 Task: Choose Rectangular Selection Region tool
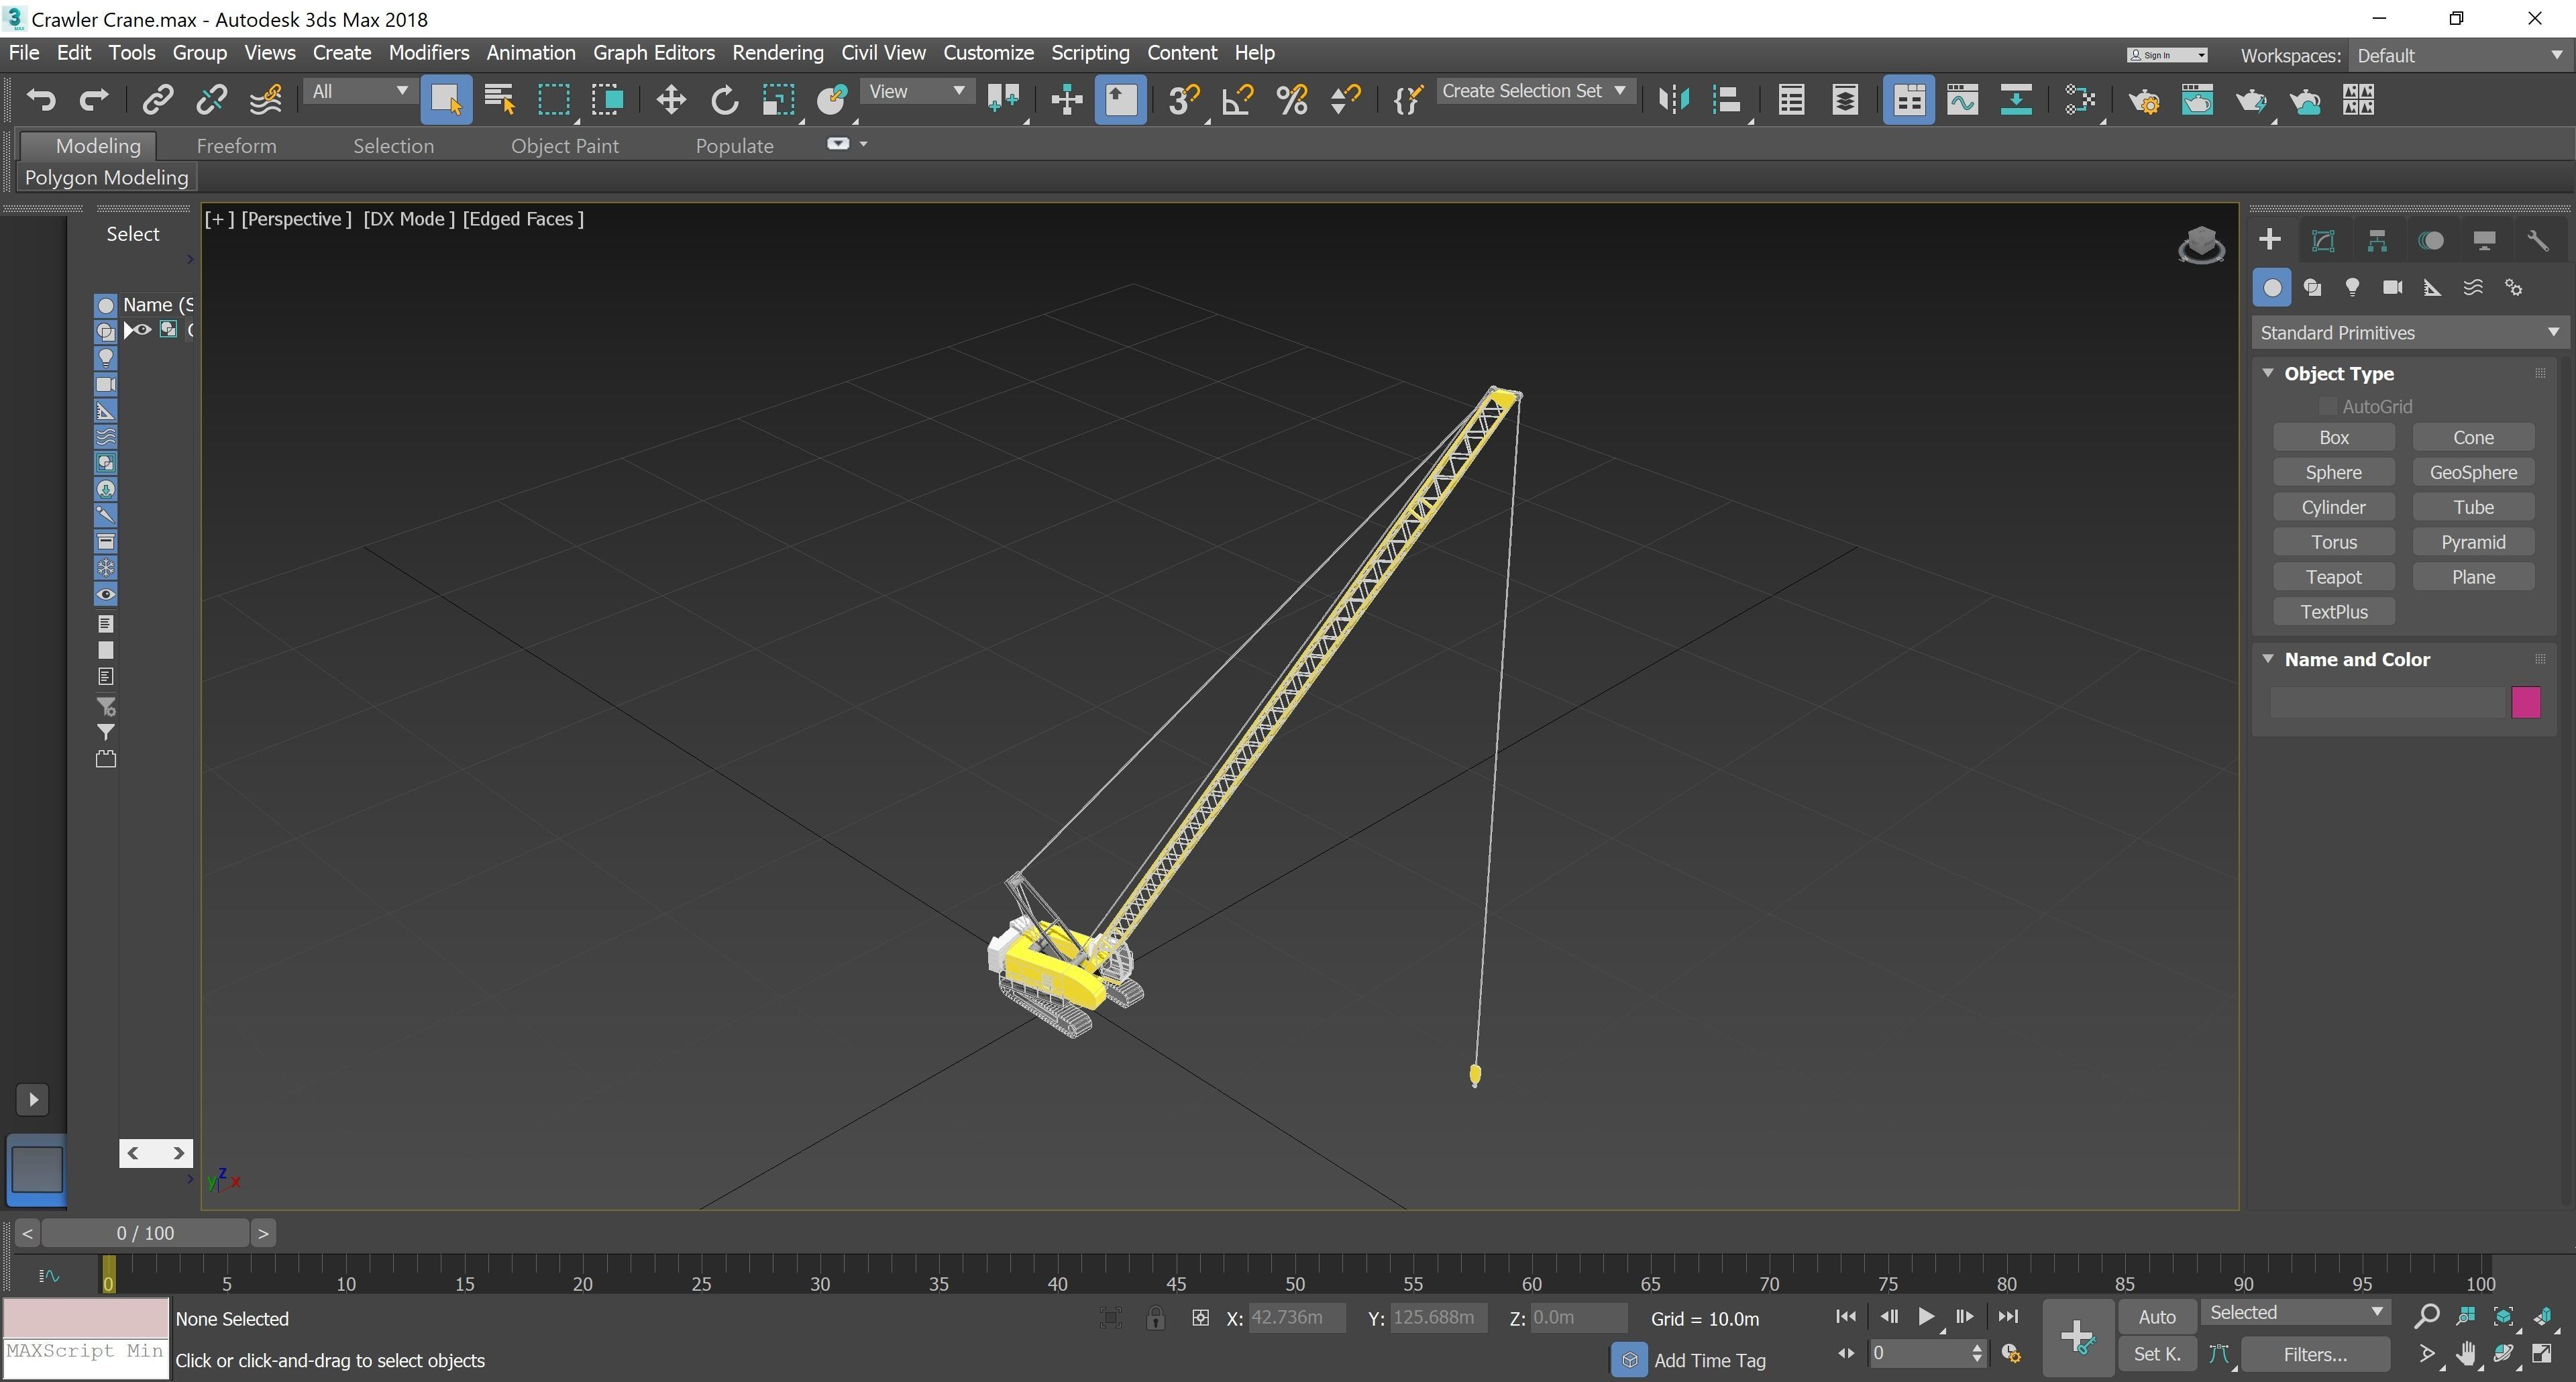tap(553, 99)
